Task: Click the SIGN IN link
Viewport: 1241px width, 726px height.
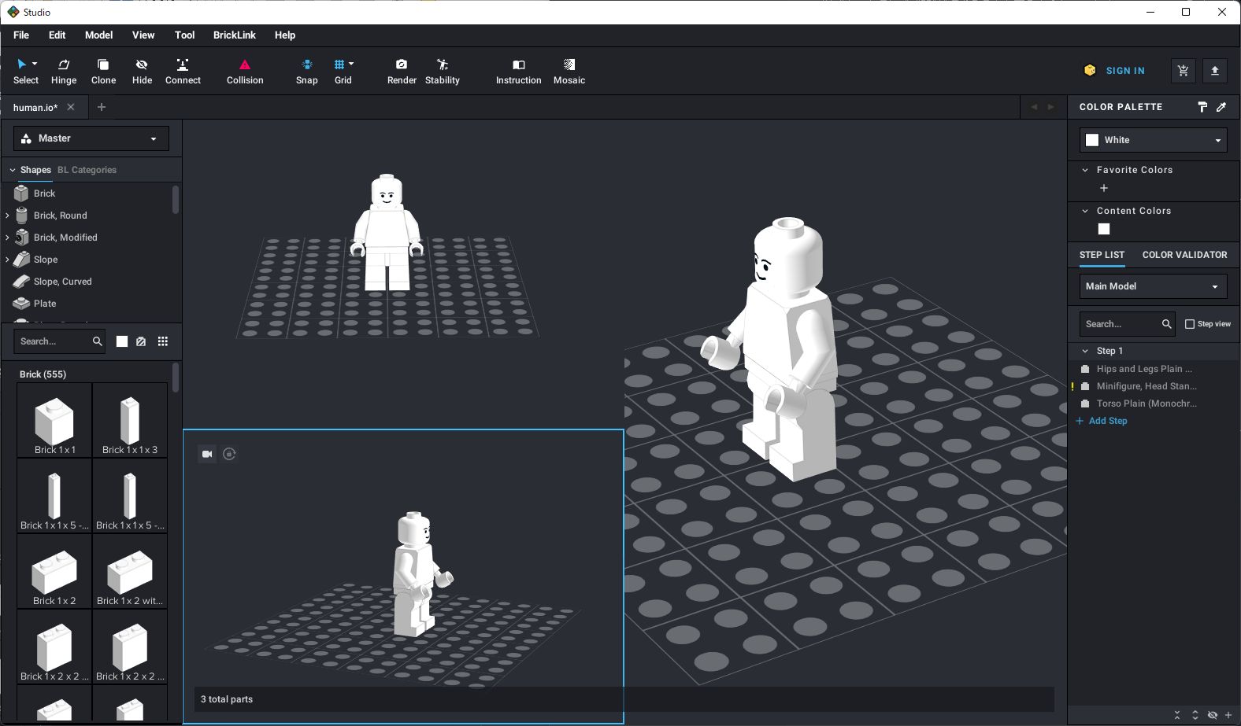Action: (x=1125, y=71)
